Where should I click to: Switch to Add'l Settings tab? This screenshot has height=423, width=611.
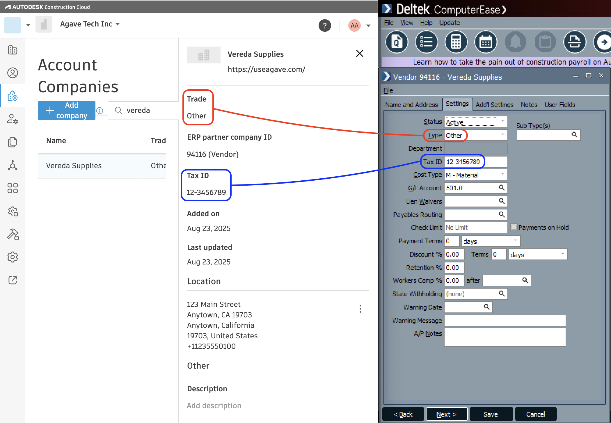click(x=494, y=105)
